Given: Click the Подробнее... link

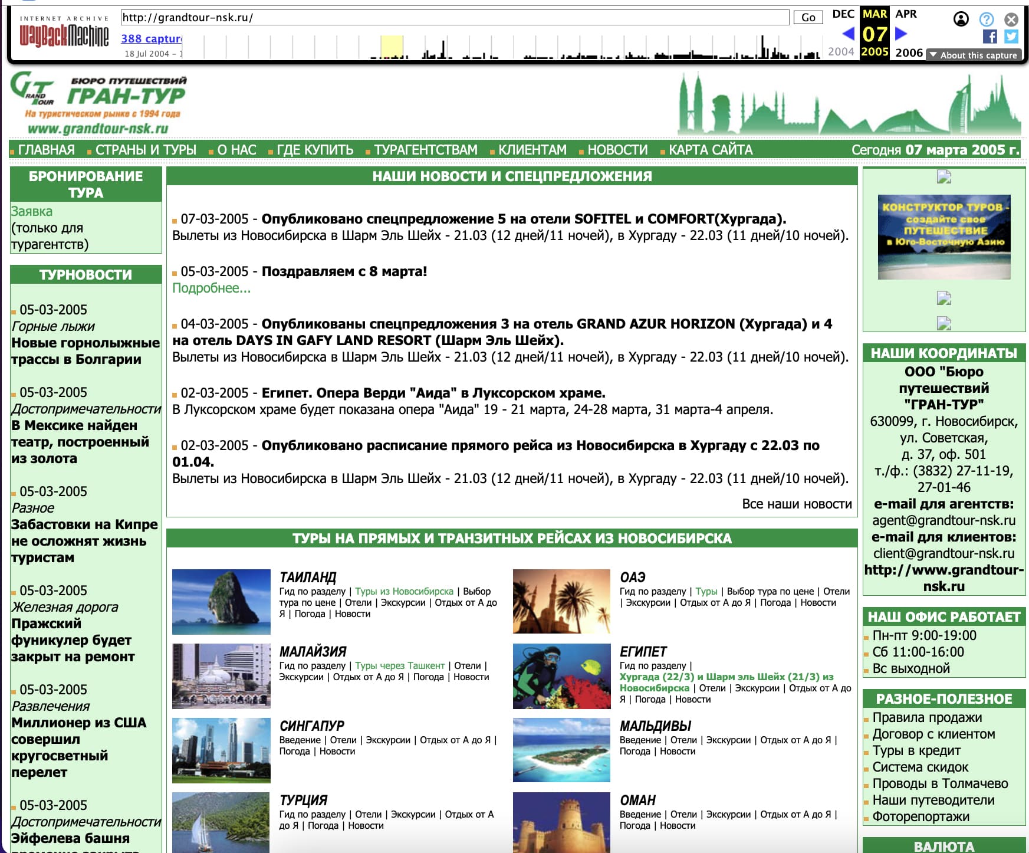Looking at the screenshot, I should pos(211,288).
